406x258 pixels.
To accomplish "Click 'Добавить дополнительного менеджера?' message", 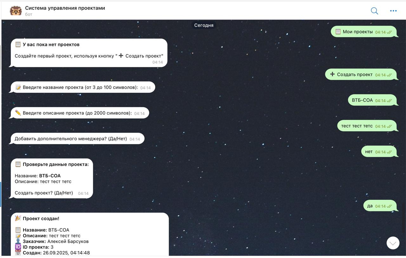I will (78, 139).
